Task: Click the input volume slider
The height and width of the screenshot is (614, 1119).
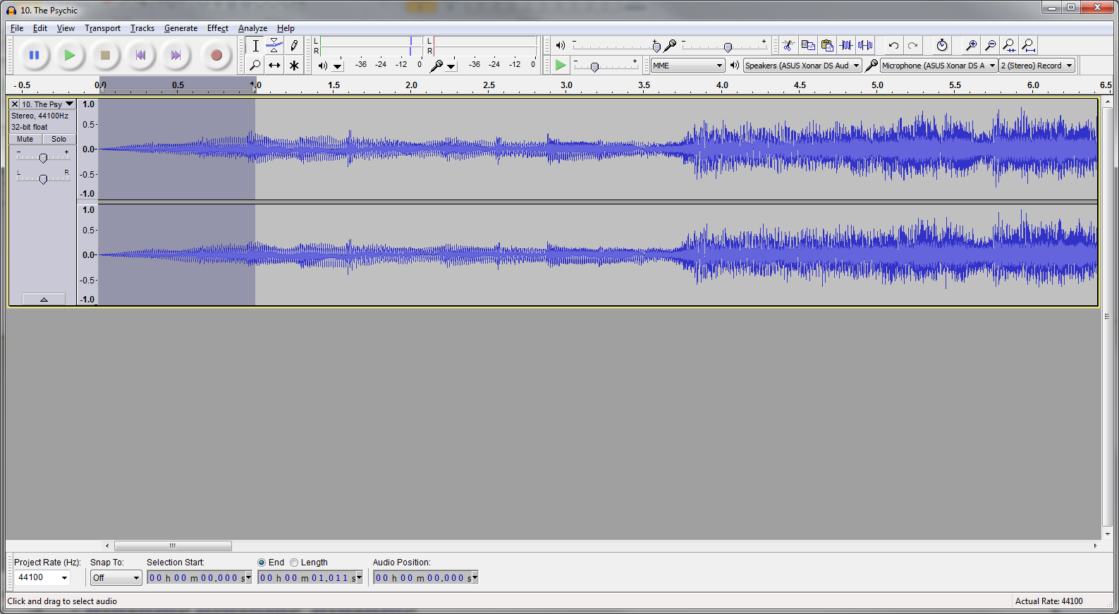Action: coord(723,46)
